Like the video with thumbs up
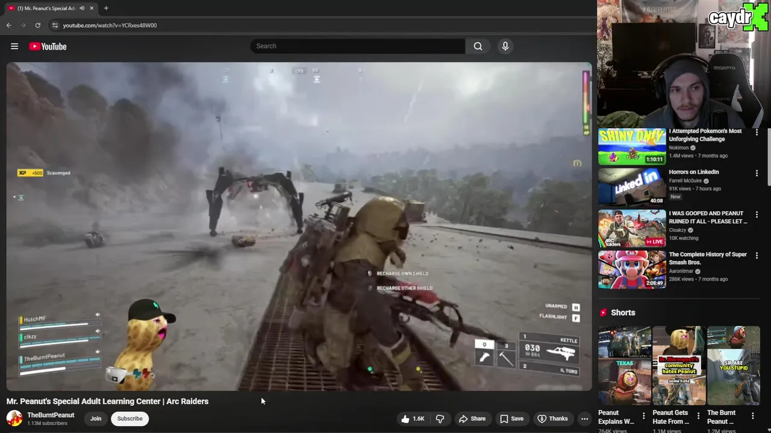The height and width of the screenshot is (433, 771). coord(413,419)
